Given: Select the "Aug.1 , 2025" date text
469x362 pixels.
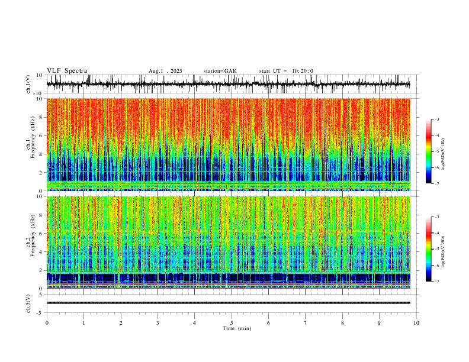Looking at the screenshot, I should [165, 71].
